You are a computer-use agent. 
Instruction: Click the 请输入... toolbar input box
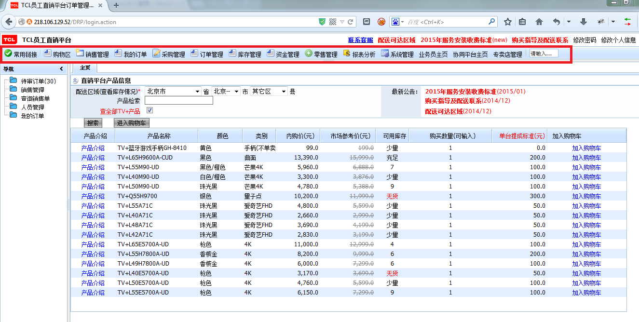coord(544,54)
